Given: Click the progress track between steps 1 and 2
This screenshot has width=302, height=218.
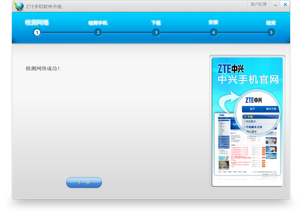Looking at the screenshot, I should point(68,33).
